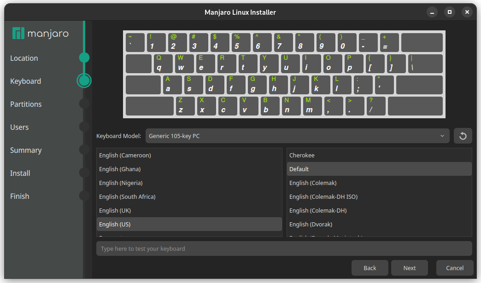Select English (UK) layout

pyautogui.click(x=189, y=210)
